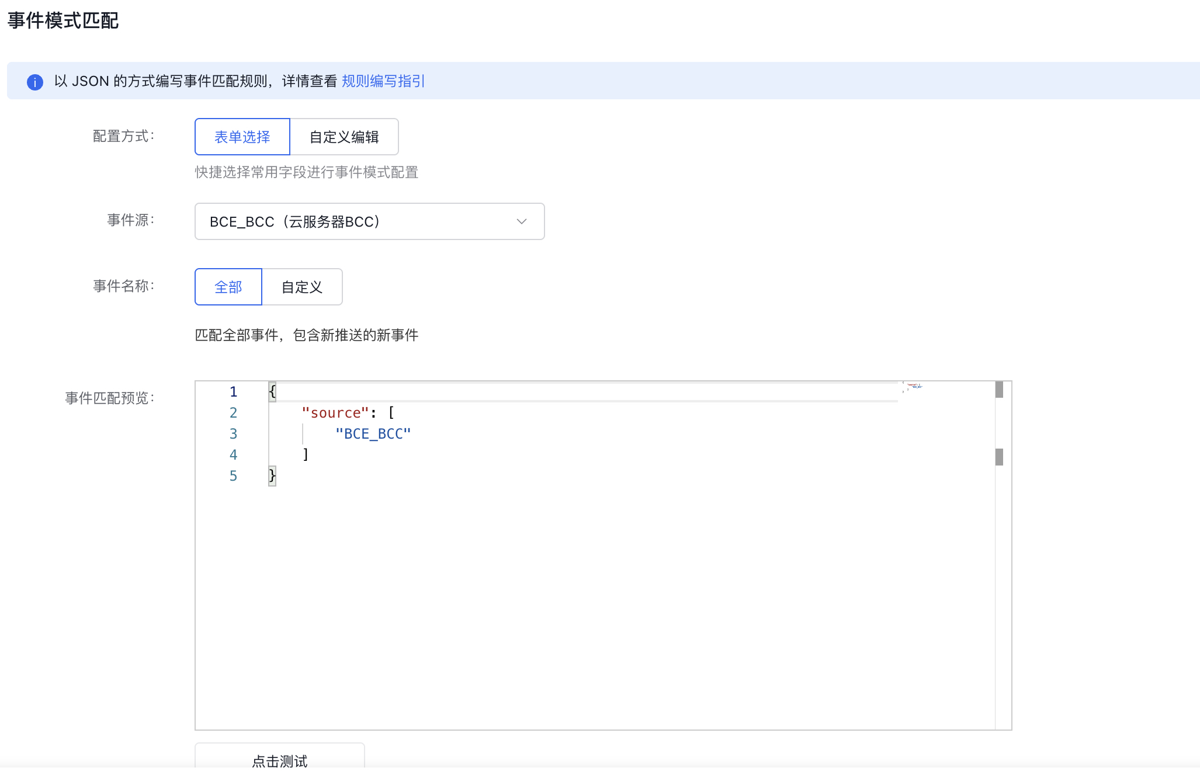Click the "BCE_BCC" string value in editor

[373, 434]
